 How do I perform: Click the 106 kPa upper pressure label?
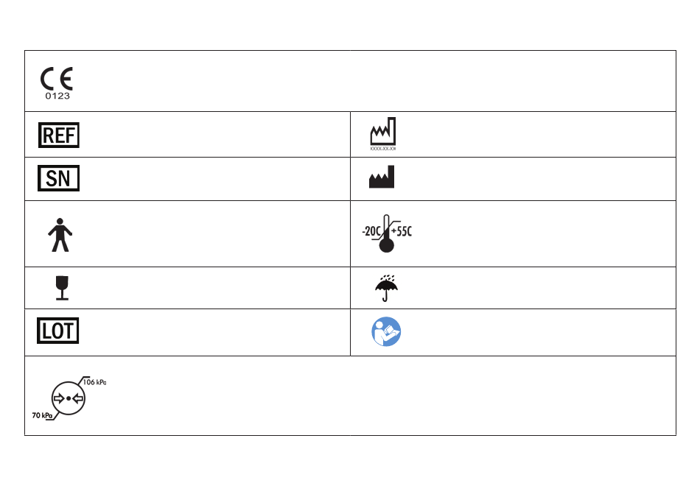[94, 382]
